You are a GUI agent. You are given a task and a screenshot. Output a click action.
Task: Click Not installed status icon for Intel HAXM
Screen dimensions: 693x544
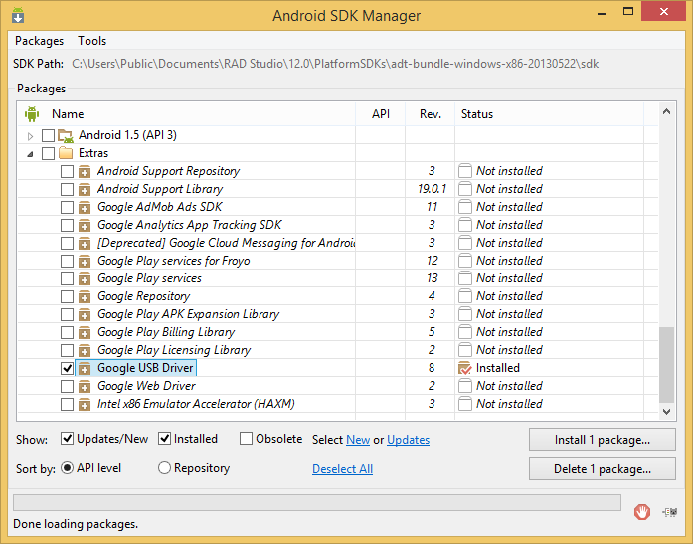click(x=465, y=404)
